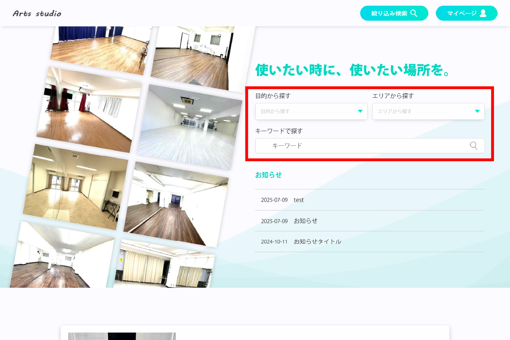The width and height of the screenshot is (510, 340).
Task: Click the keyword search magnifier icon
Action: 474,146
